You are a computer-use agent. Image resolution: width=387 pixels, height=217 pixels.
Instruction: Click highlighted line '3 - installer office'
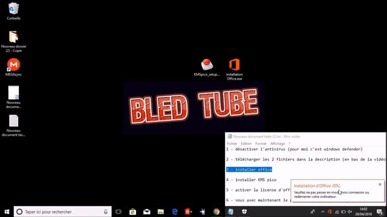(x=249, y=169)
